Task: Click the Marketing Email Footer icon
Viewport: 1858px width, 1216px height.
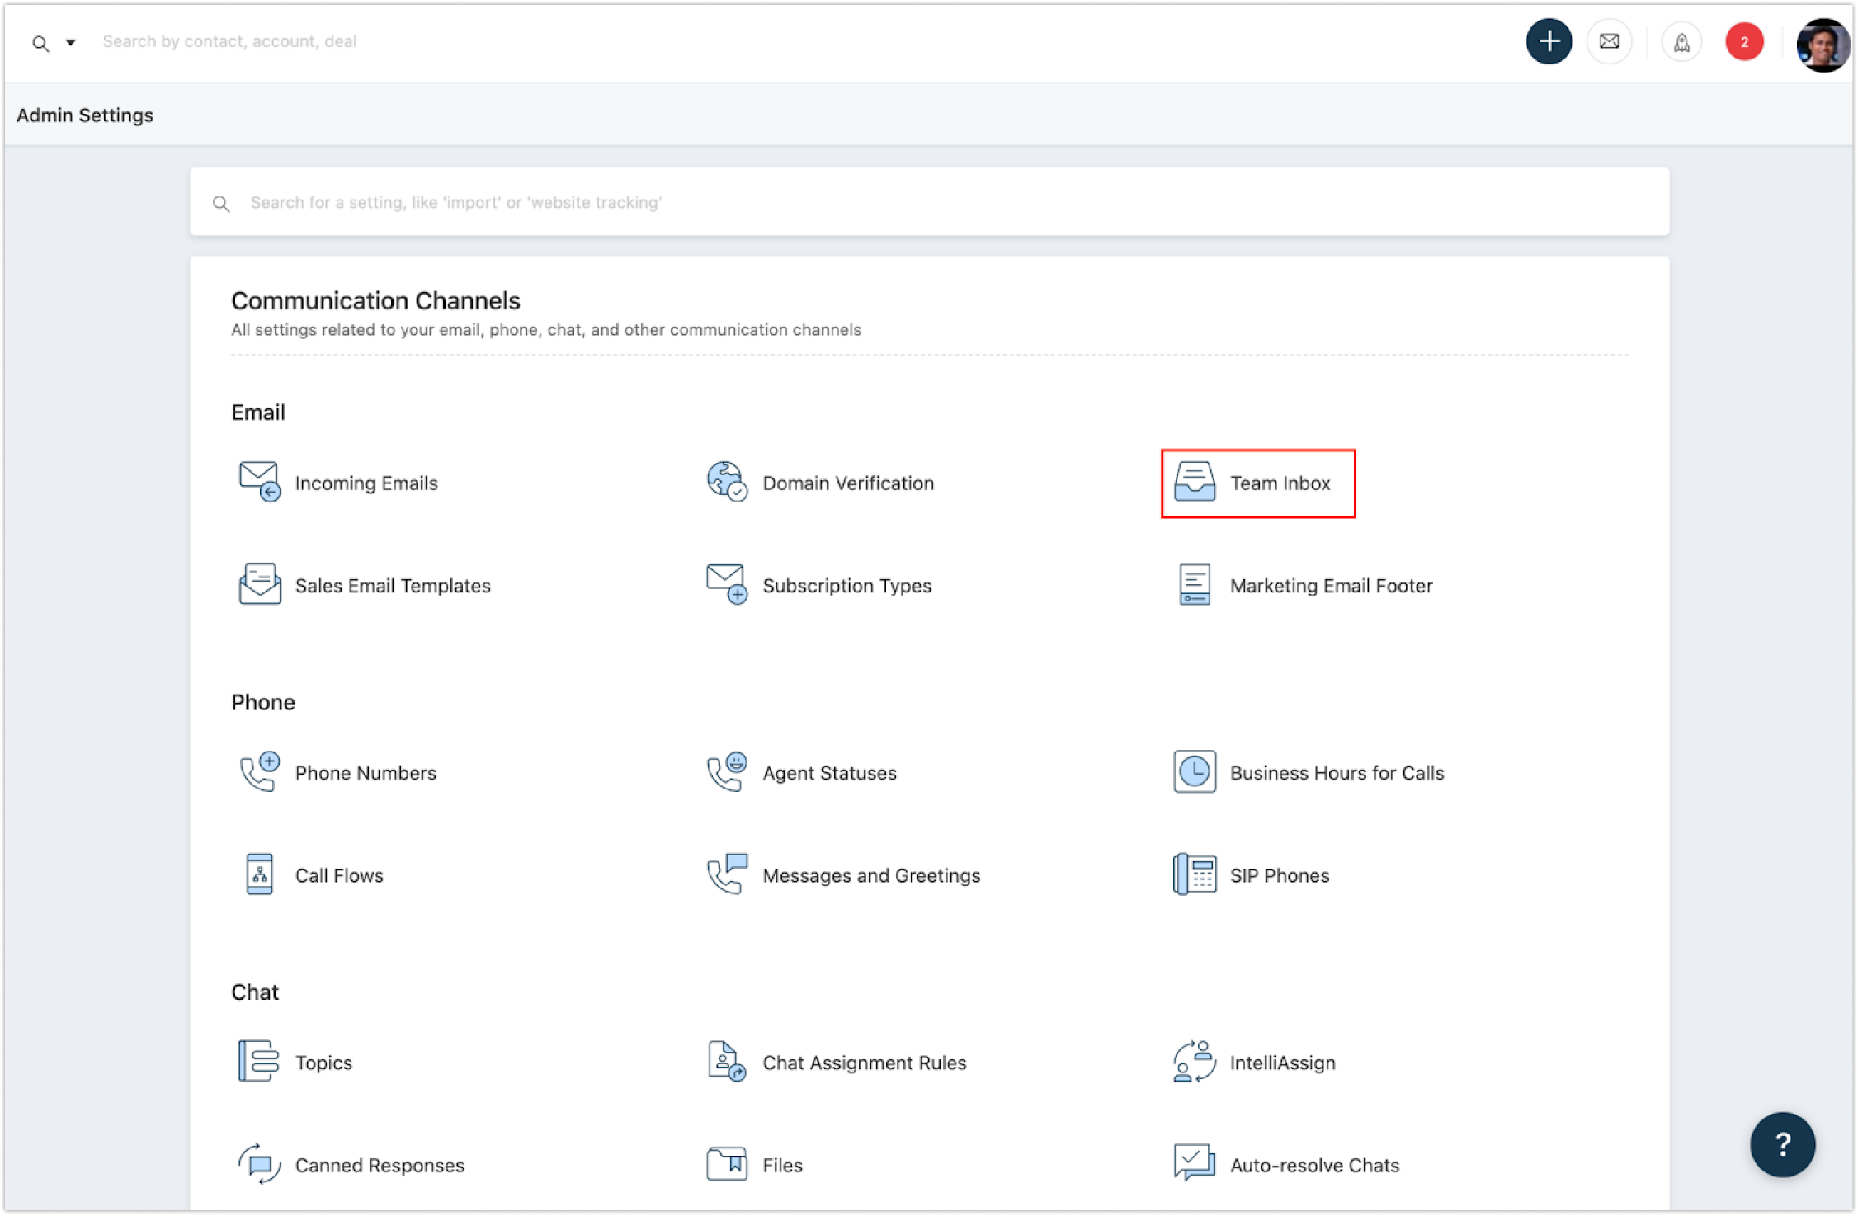Action: pos(1194,584)
